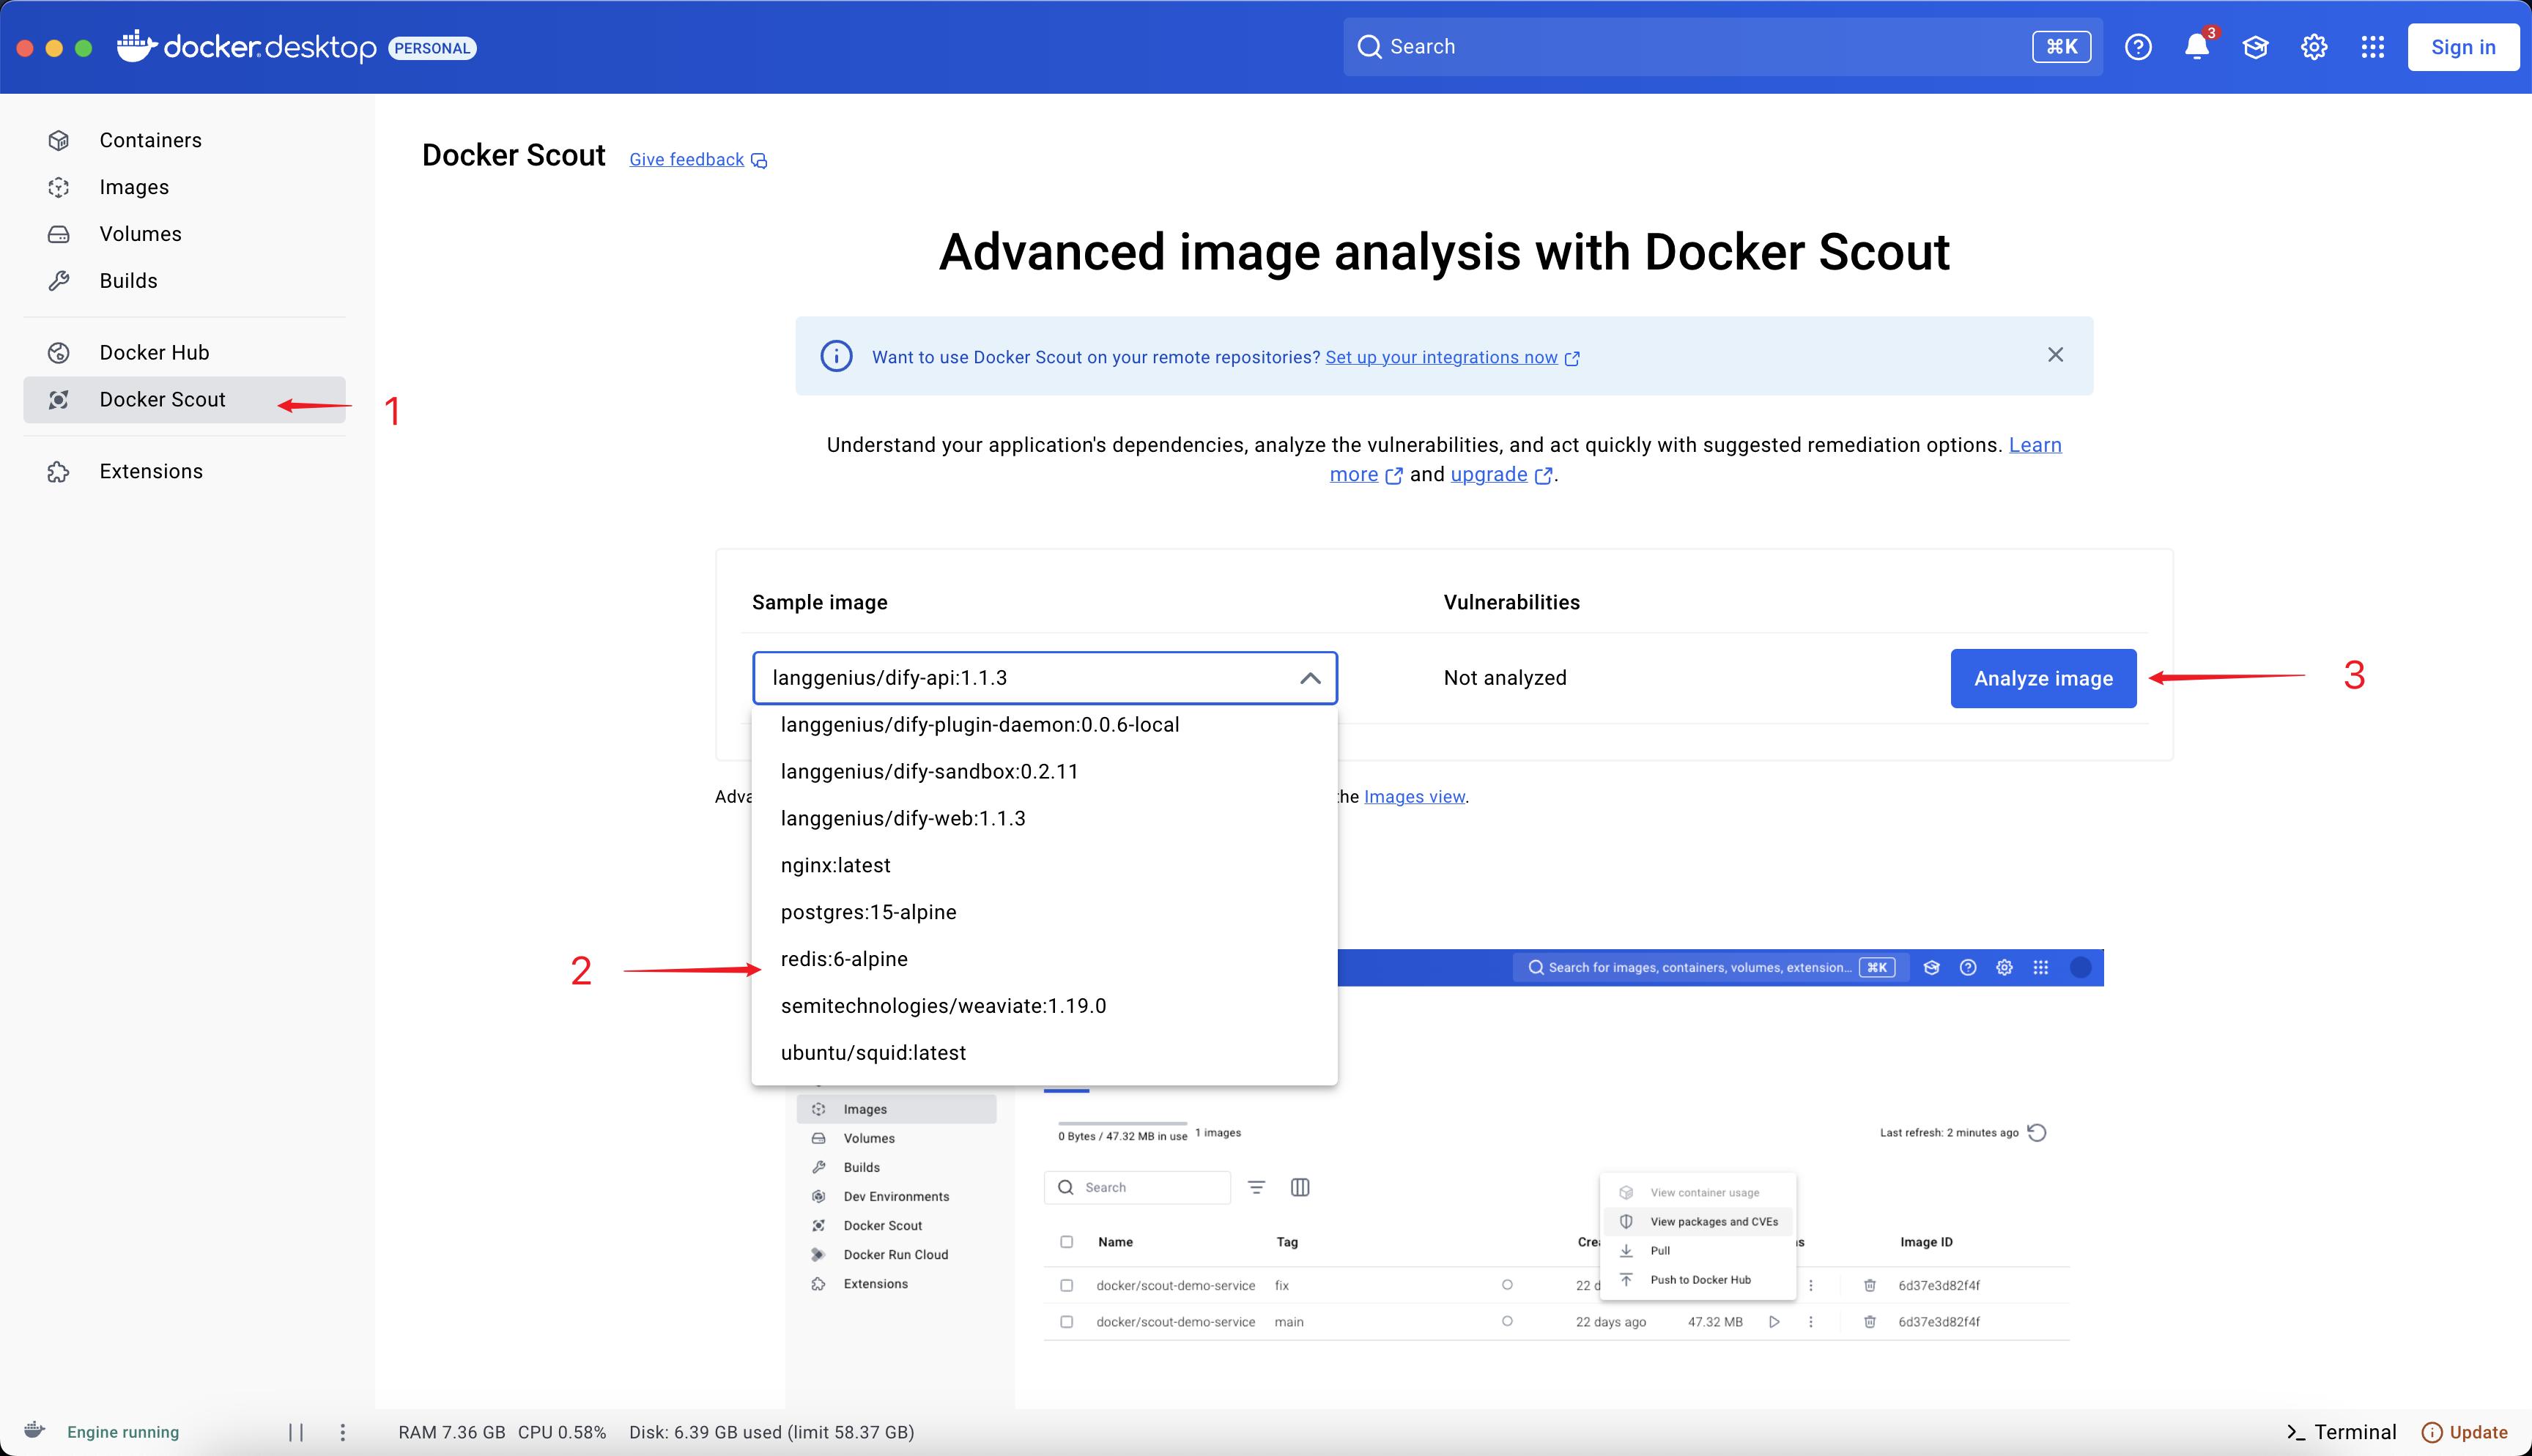This screenshot has width=2532, height=1456.
Task: Open the Terminal panel
Action: (x=2341, y=1432)
